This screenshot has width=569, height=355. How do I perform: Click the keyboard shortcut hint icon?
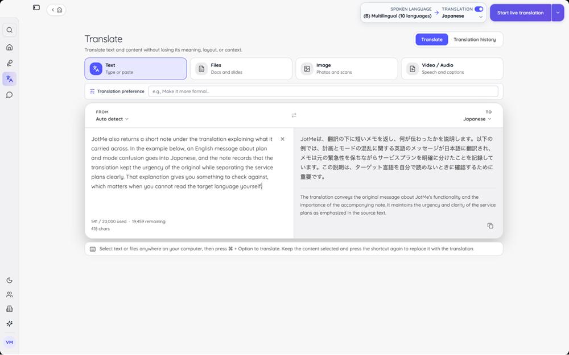pyautogui.click(x=93, y=249)
